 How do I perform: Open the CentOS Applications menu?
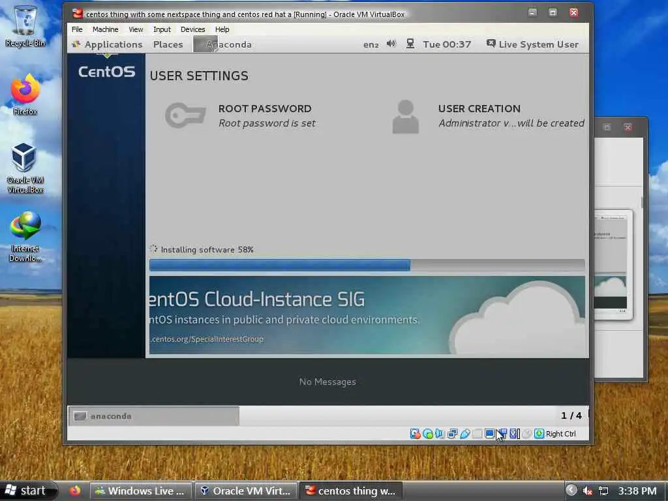(108, 44)
